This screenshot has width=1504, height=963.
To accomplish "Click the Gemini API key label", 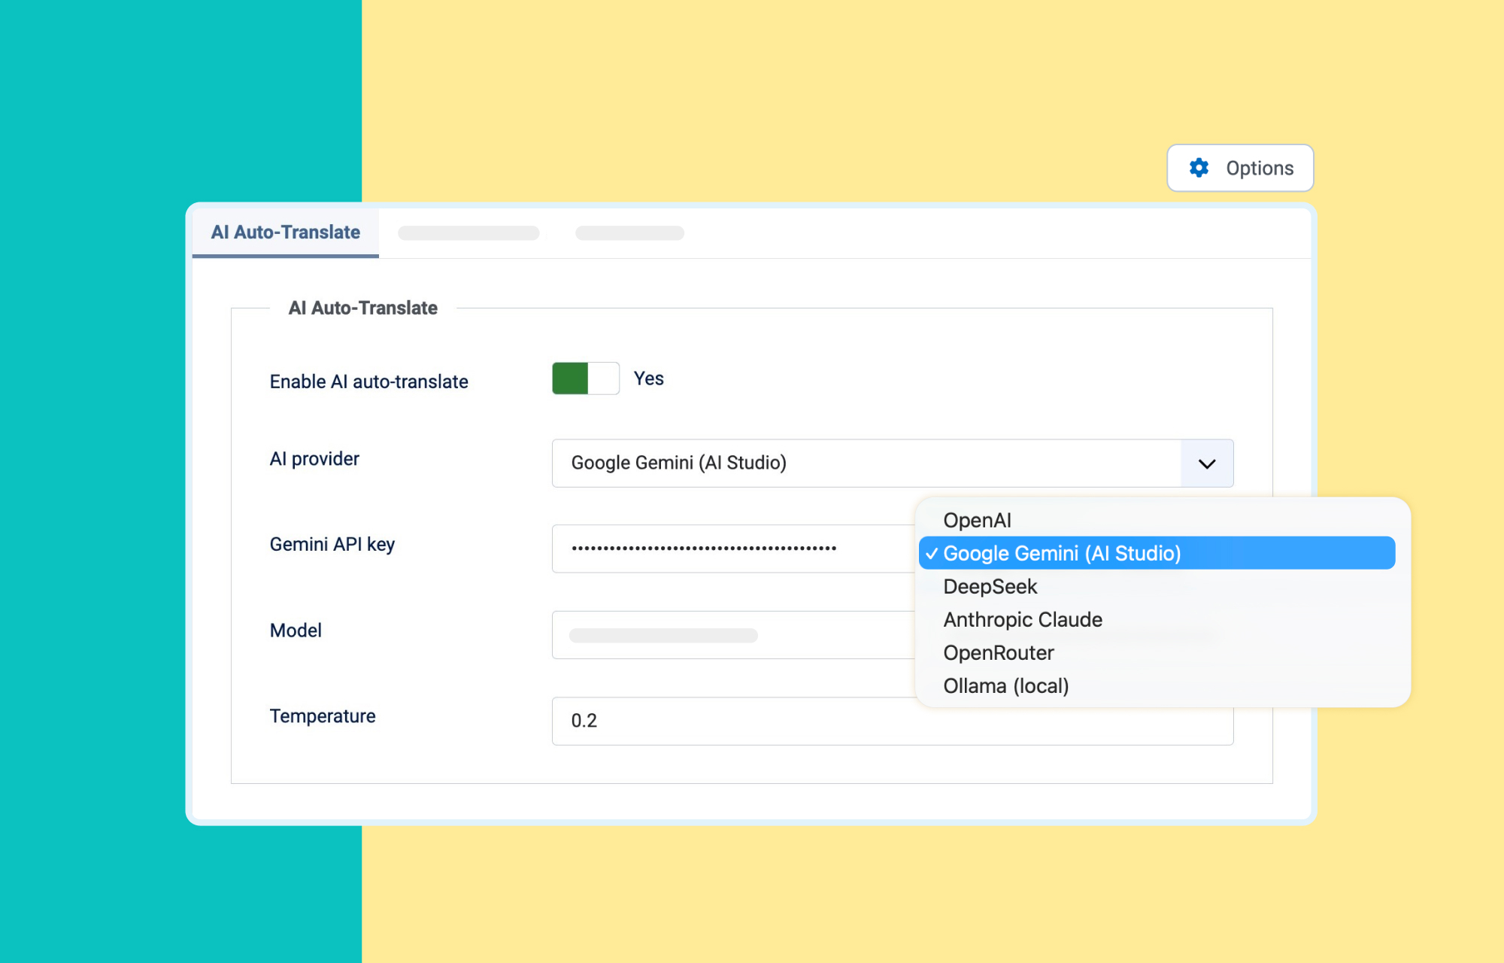I will coord(332,544).
